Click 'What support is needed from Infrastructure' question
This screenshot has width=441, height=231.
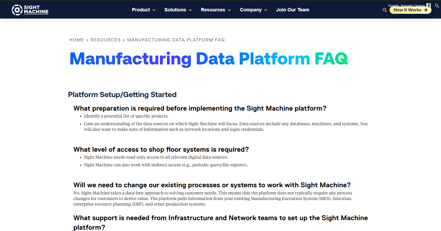point(220,223)
